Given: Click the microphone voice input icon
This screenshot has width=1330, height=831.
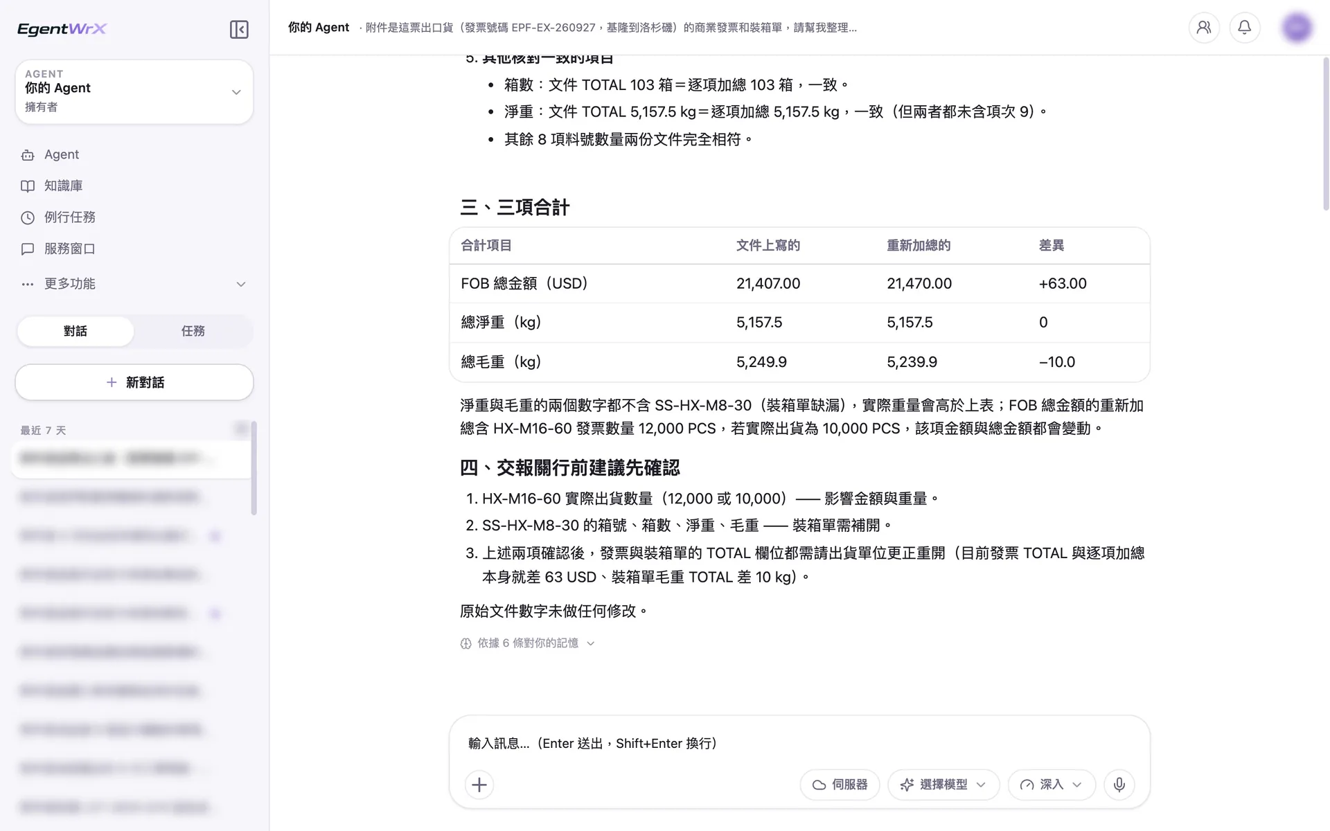Looking at the screenshot, I should point(1119,785).
